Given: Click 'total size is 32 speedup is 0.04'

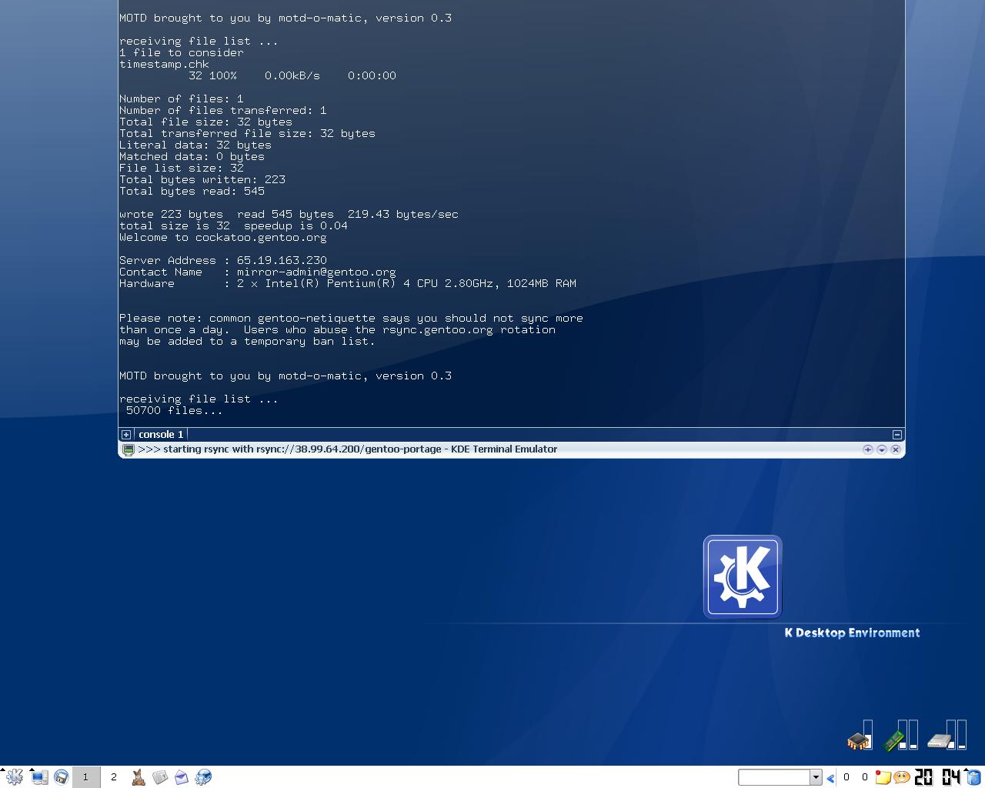Looking at the screenshot, I should (x=233, y=226).
